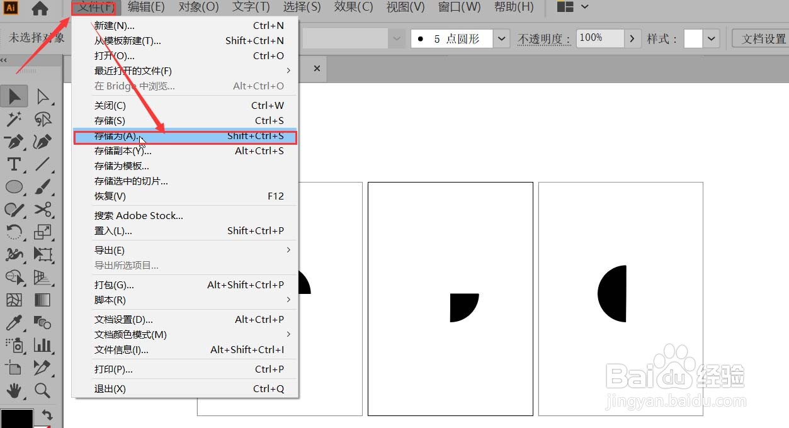Select the Type (T) tool
Viewport: 789px width, 428px height.
(14, 164)
